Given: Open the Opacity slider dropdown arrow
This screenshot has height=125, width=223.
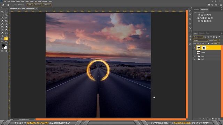Looking at the screenshot, I should click(x=219, y=40).
